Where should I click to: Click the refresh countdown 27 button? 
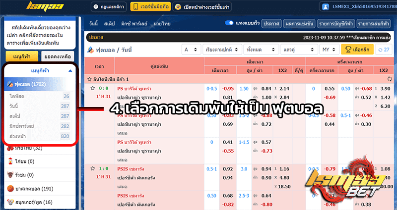pos(384,50)
